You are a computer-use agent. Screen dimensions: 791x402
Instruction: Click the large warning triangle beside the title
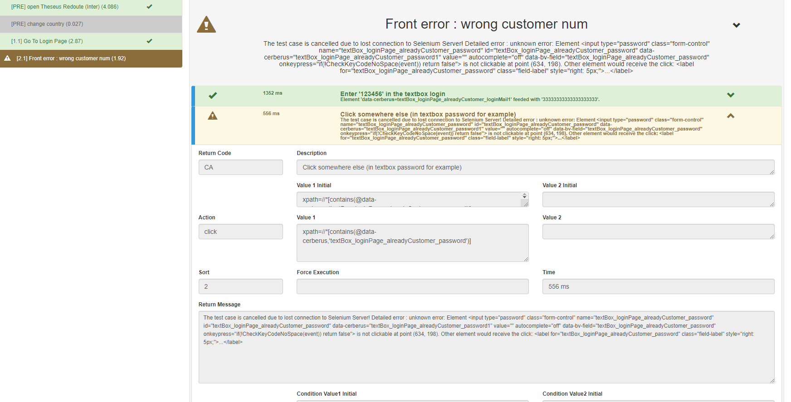coord(206,24)
